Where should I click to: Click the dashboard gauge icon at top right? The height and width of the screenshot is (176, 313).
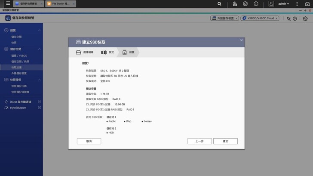tap(307, 4)
